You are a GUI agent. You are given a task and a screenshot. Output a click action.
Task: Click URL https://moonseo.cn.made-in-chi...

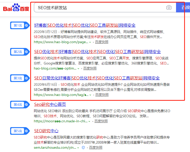(x=61, y=121)
